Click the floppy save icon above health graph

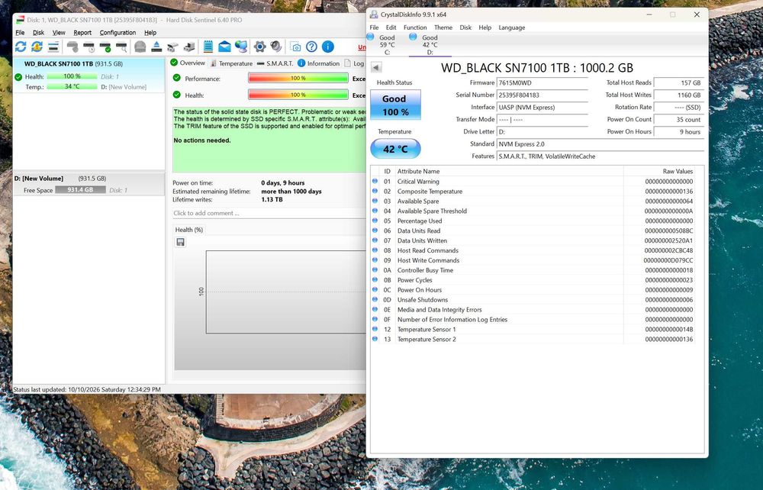coord(181,242)
